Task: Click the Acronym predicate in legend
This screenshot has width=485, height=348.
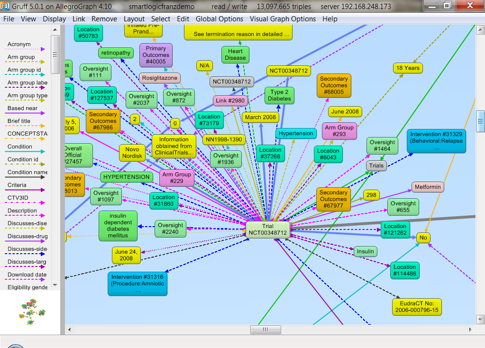Action: coord(19,45)
